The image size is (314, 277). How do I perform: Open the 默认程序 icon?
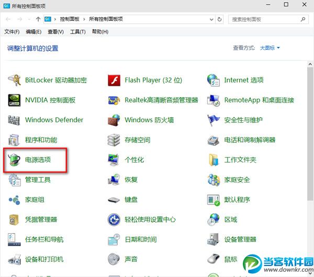(x=214, y=200)
